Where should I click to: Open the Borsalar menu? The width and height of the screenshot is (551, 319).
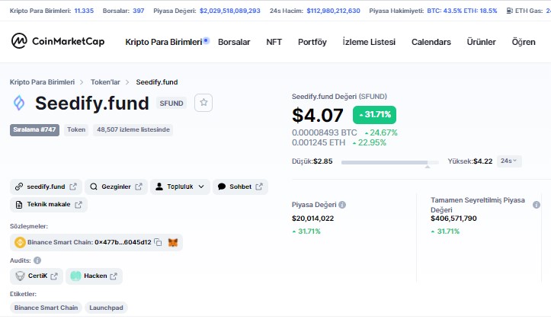click(234, 42)
